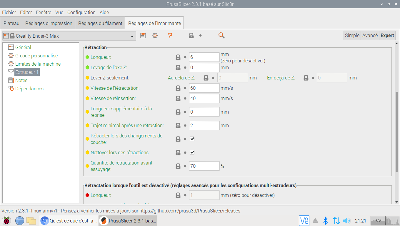Screen dimensions: 400x226
Task: Save the current printer preset (floppy icon)
Action: coord(143,36)
